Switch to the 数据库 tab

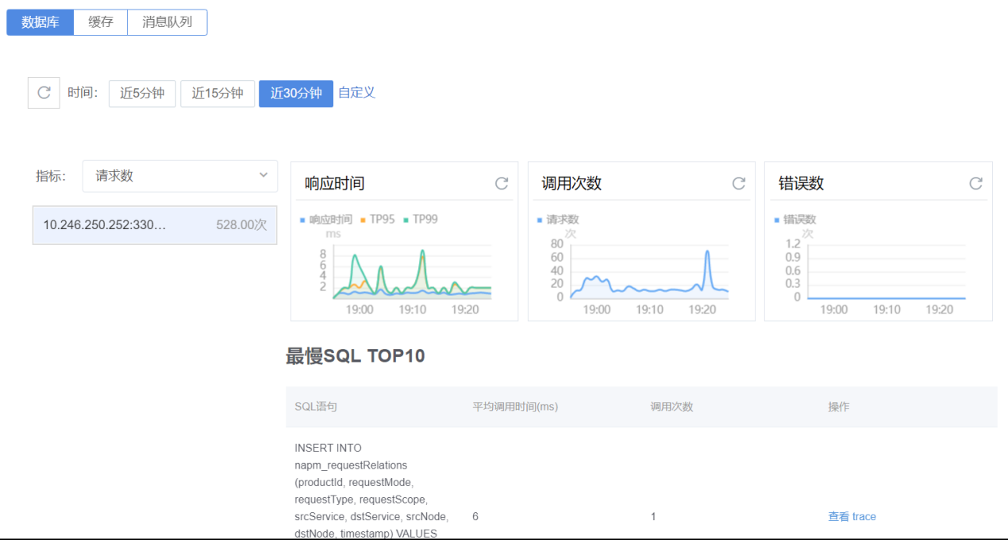click(x=40, y=22)
